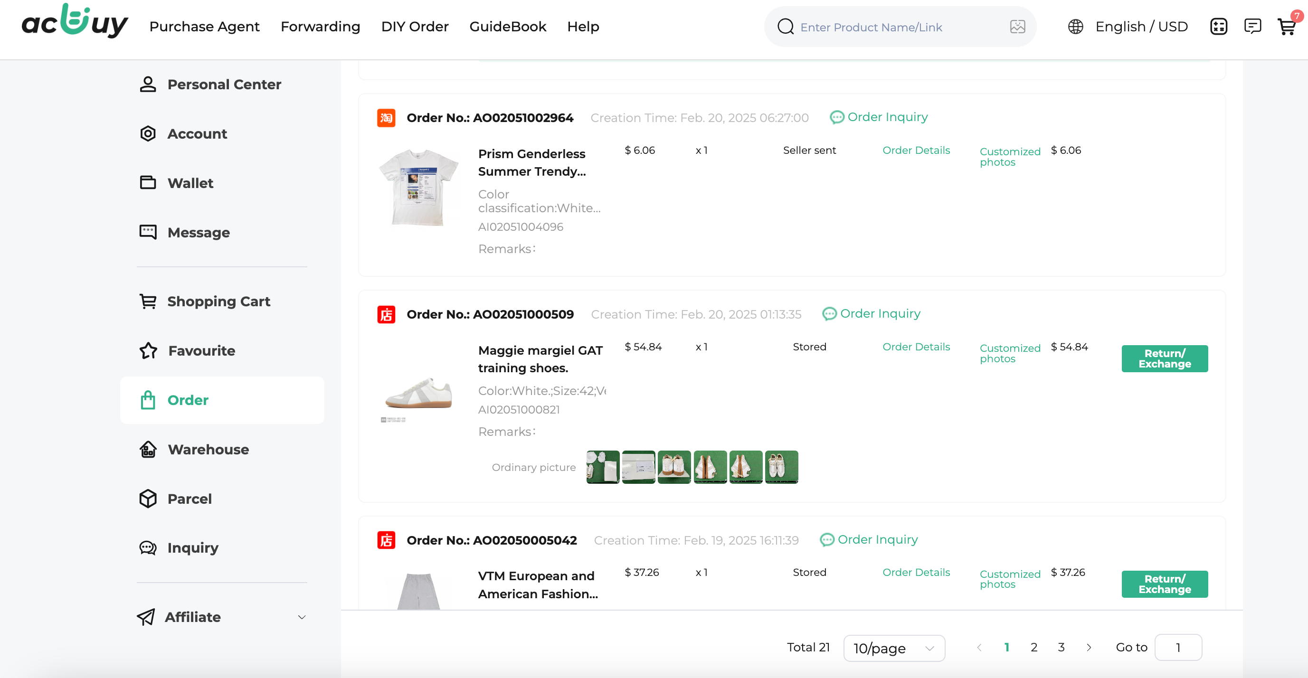Viewport: 1308px width, 678px height.
Task: Open Order Details for Prism Genderless tee
Action: click(916, 150)
